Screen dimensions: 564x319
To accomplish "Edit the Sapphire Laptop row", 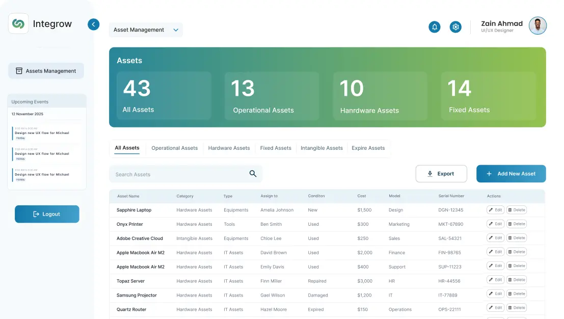I will [x=495, y=210].
